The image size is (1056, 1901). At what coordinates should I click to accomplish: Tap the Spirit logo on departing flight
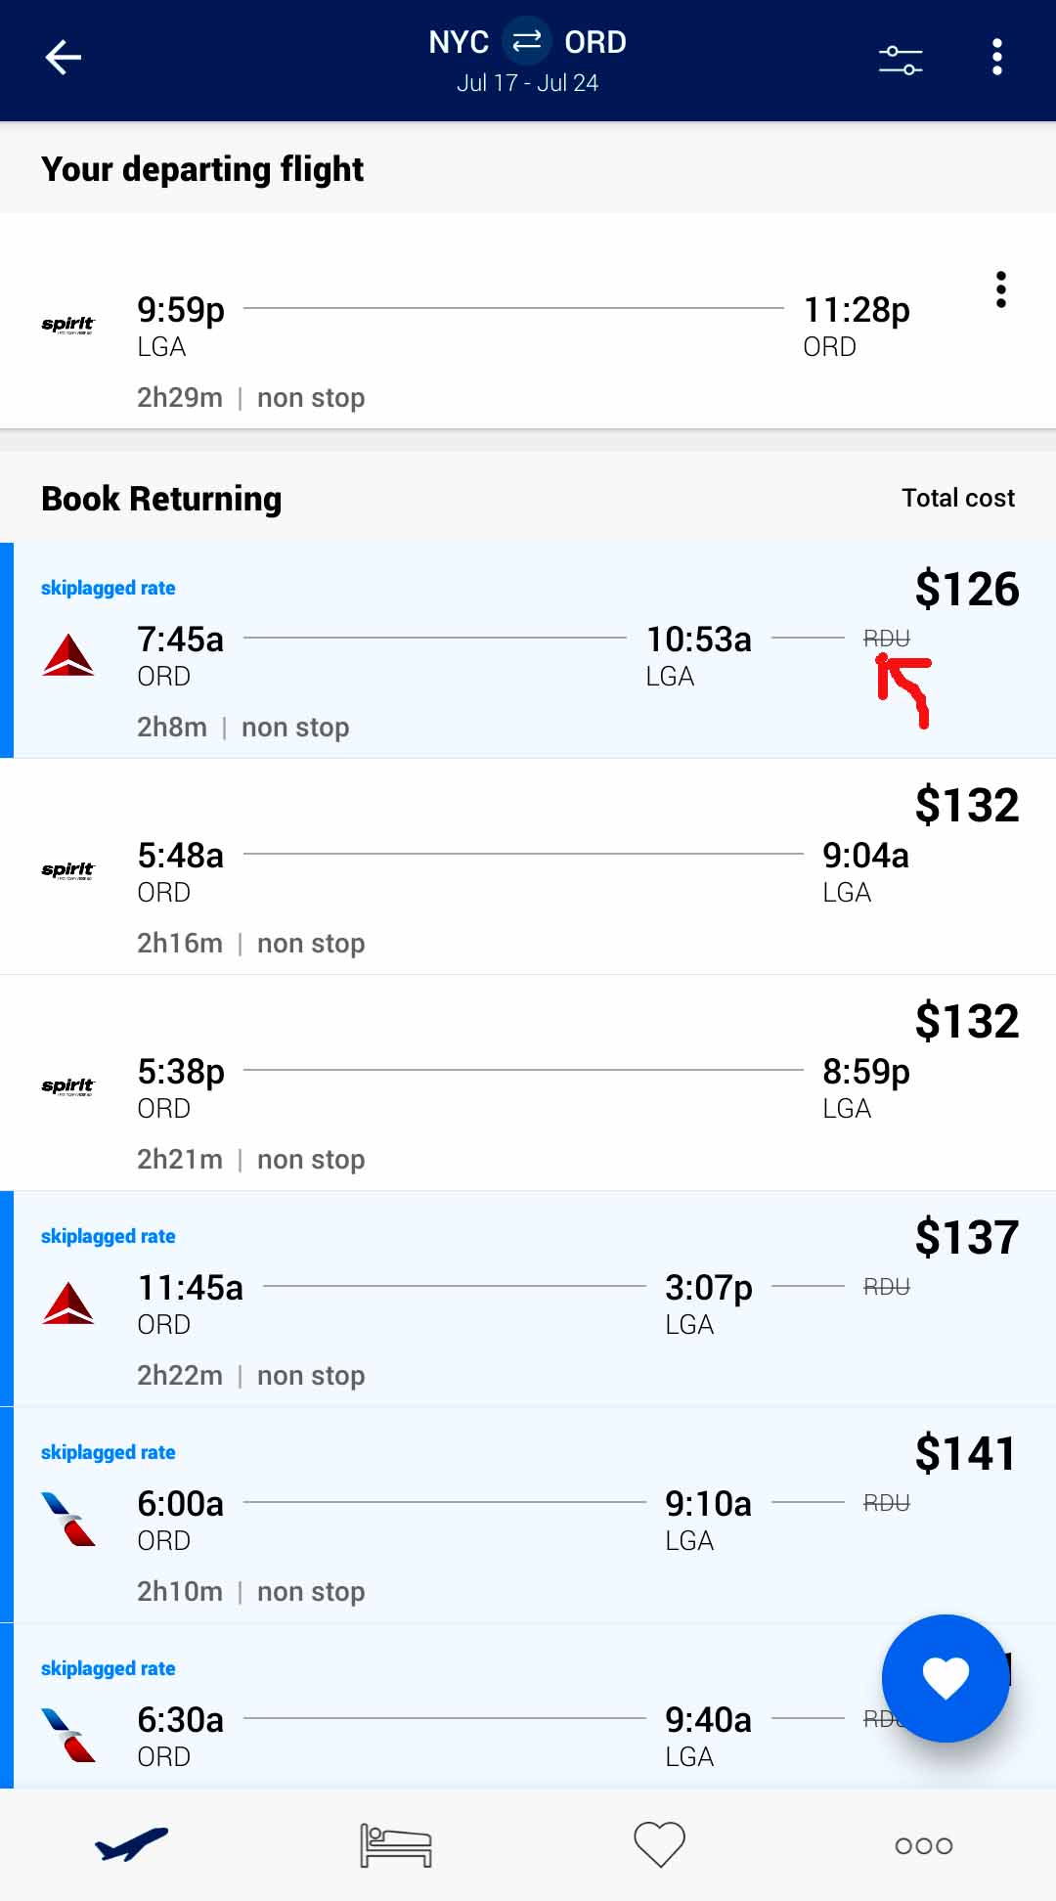[x=68, y=325]
